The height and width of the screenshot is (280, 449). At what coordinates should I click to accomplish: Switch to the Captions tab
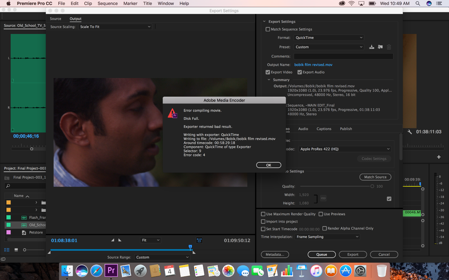[324, 129]
